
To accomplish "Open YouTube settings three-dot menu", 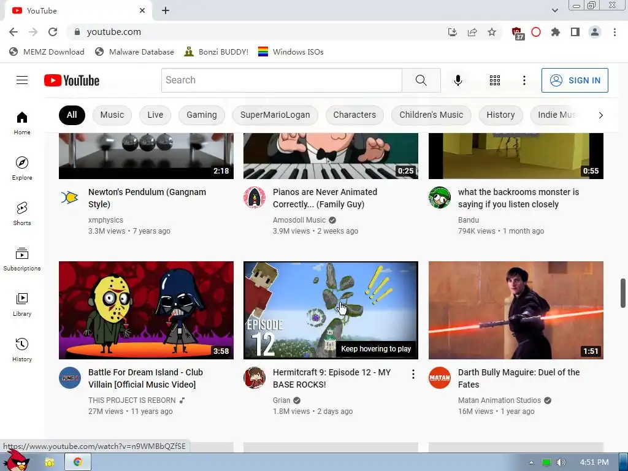I will click(x=524, y=80).
